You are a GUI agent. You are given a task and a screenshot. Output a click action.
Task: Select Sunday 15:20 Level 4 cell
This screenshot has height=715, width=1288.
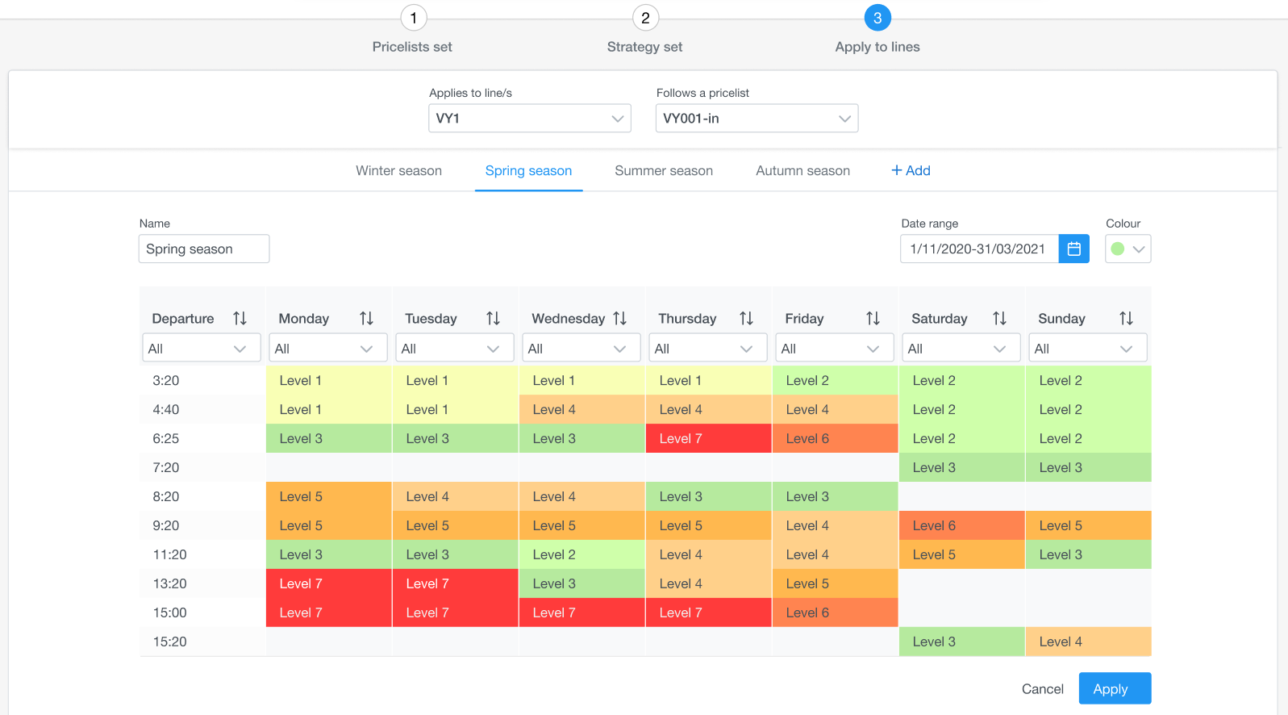[x=1089, y=642]
